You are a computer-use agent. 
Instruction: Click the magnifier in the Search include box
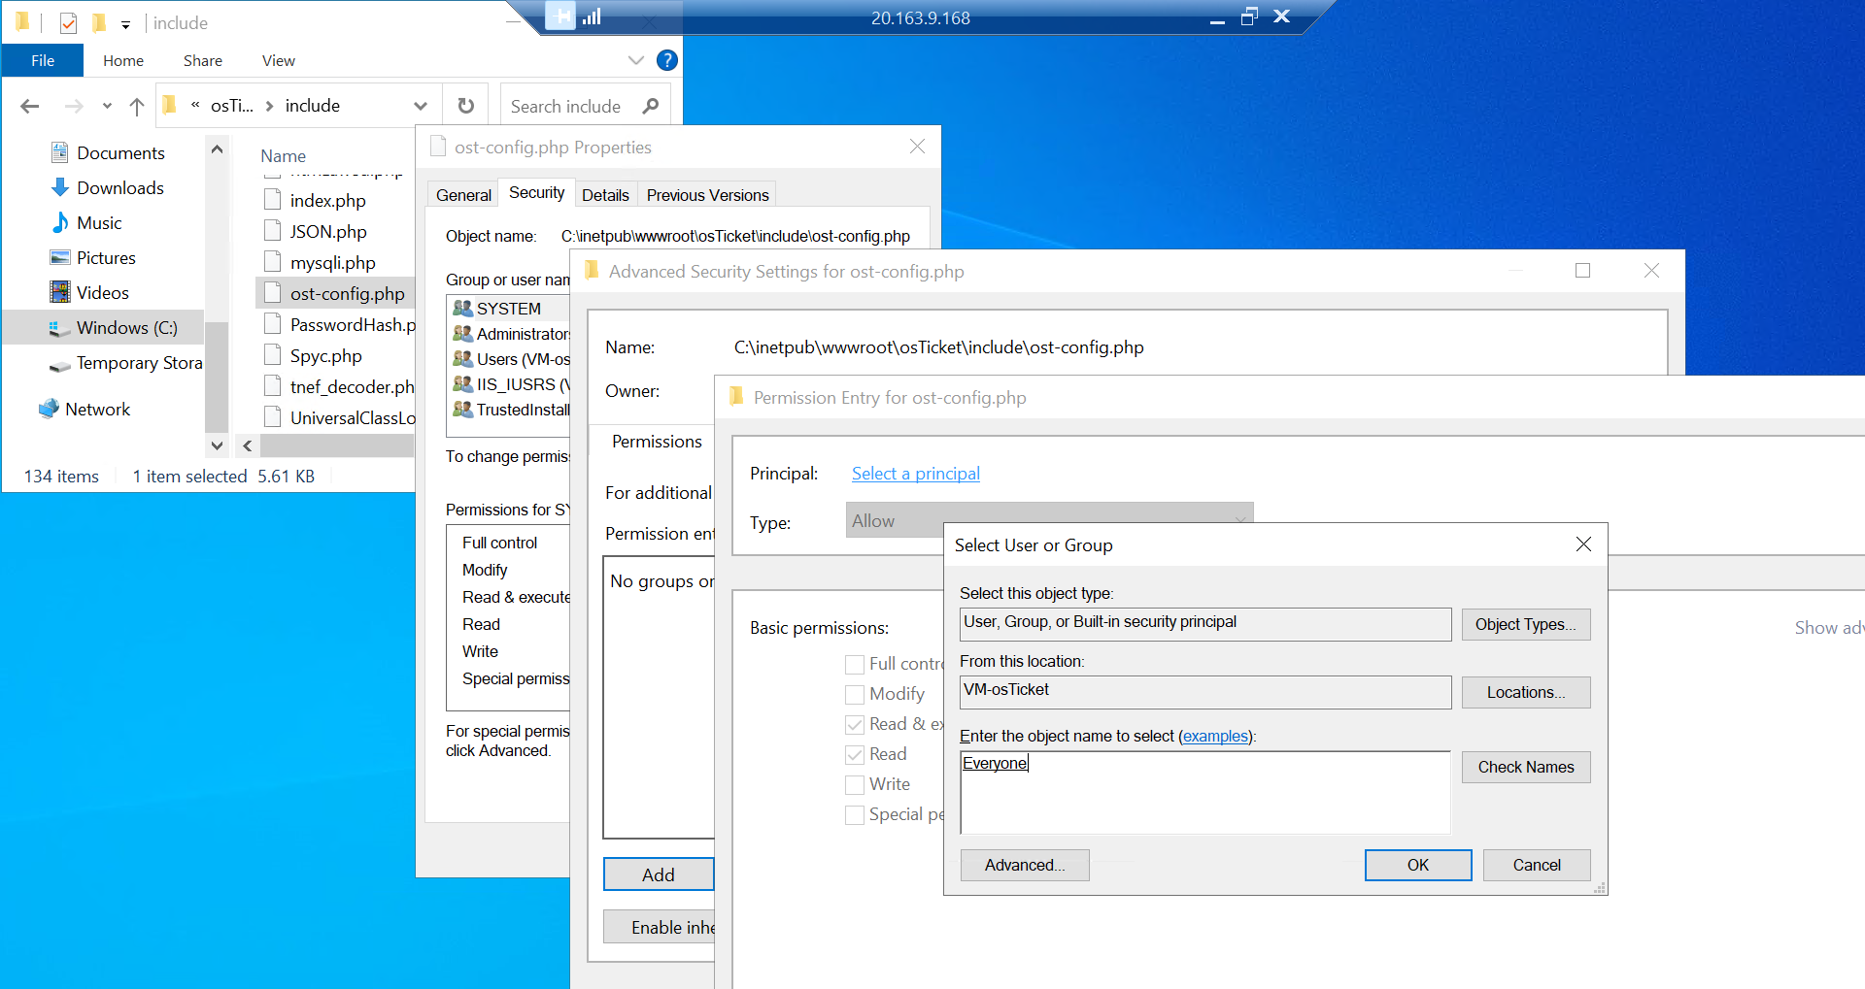(649, 105)
